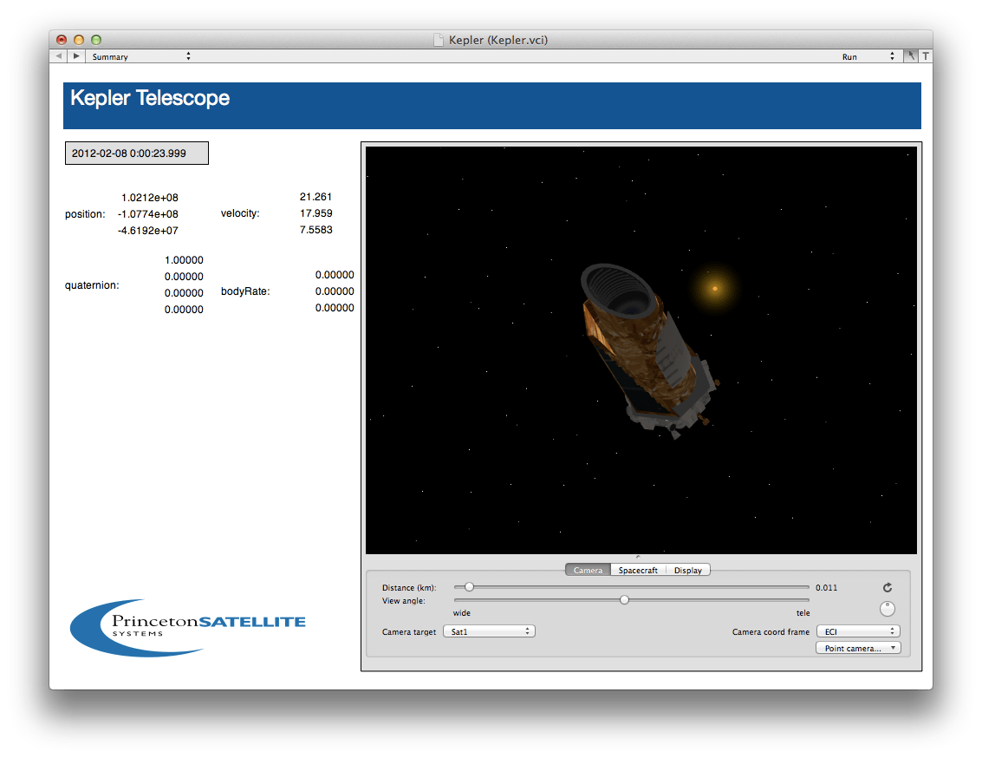Viewport: 982px width, 758px height.
Task: Select the pointer (run) tool icon
Action: coord(911,56)
